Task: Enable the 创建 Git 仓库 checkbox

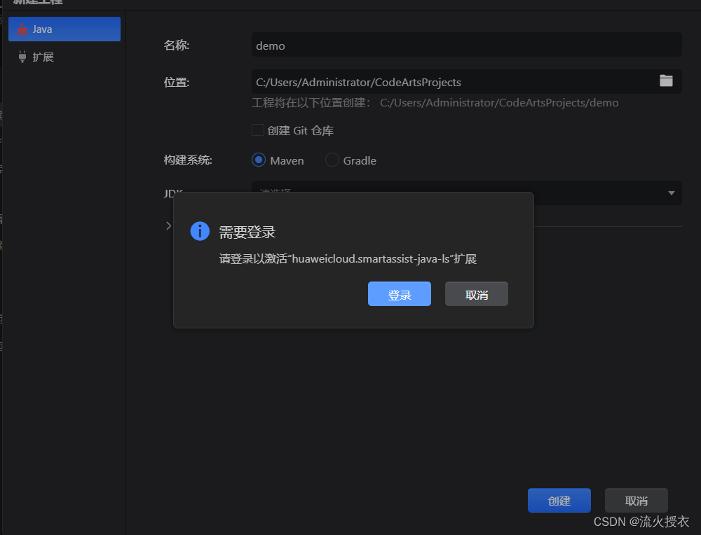Action: coord(258,130)
